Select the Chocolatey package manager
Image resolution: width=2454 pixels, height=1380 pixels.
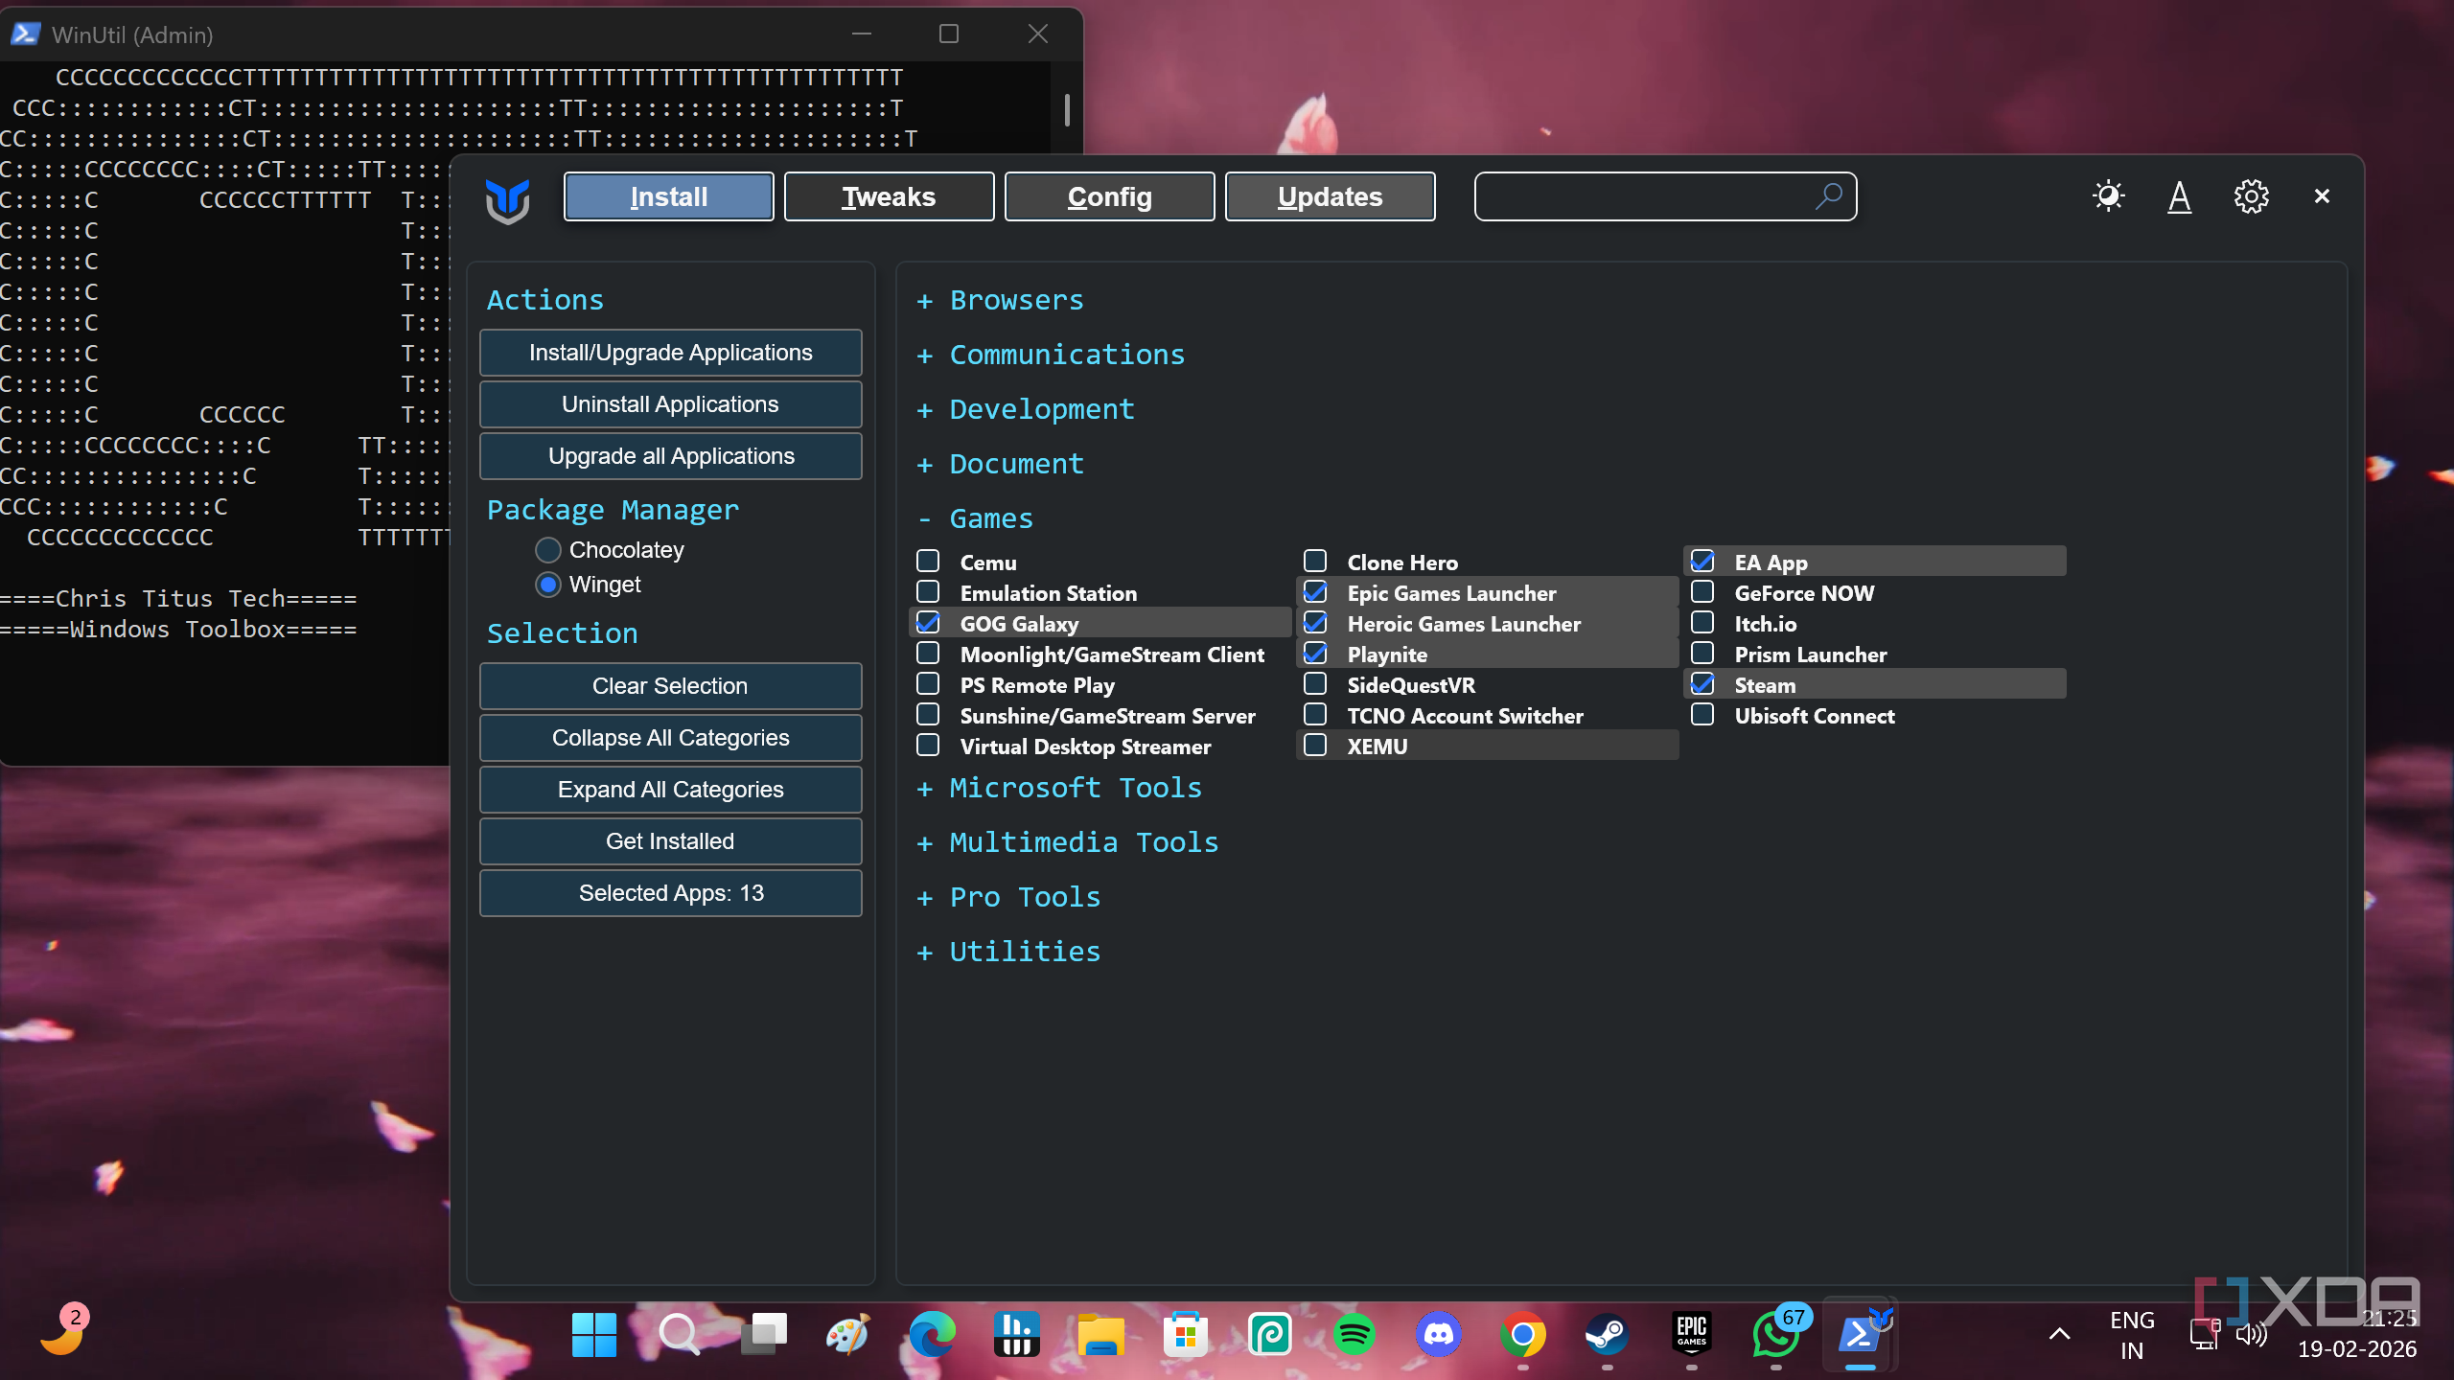tap(547, 550)
